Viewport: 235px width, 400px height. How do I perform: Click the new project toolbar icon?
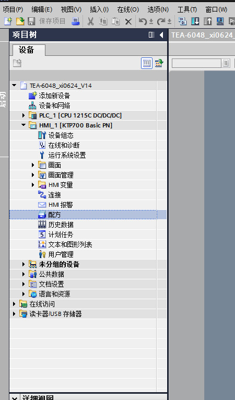(x=8, y=21)
